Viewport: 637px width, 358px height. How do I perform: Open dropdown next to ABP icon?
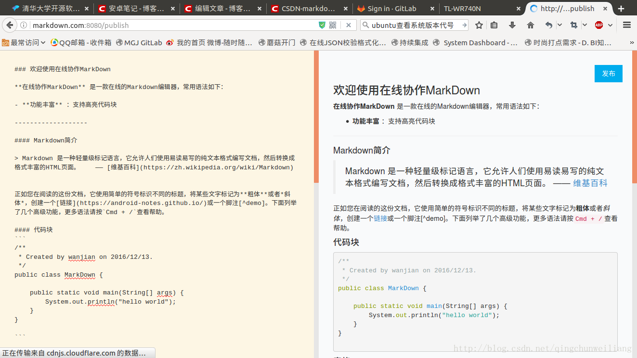[610, 25]
